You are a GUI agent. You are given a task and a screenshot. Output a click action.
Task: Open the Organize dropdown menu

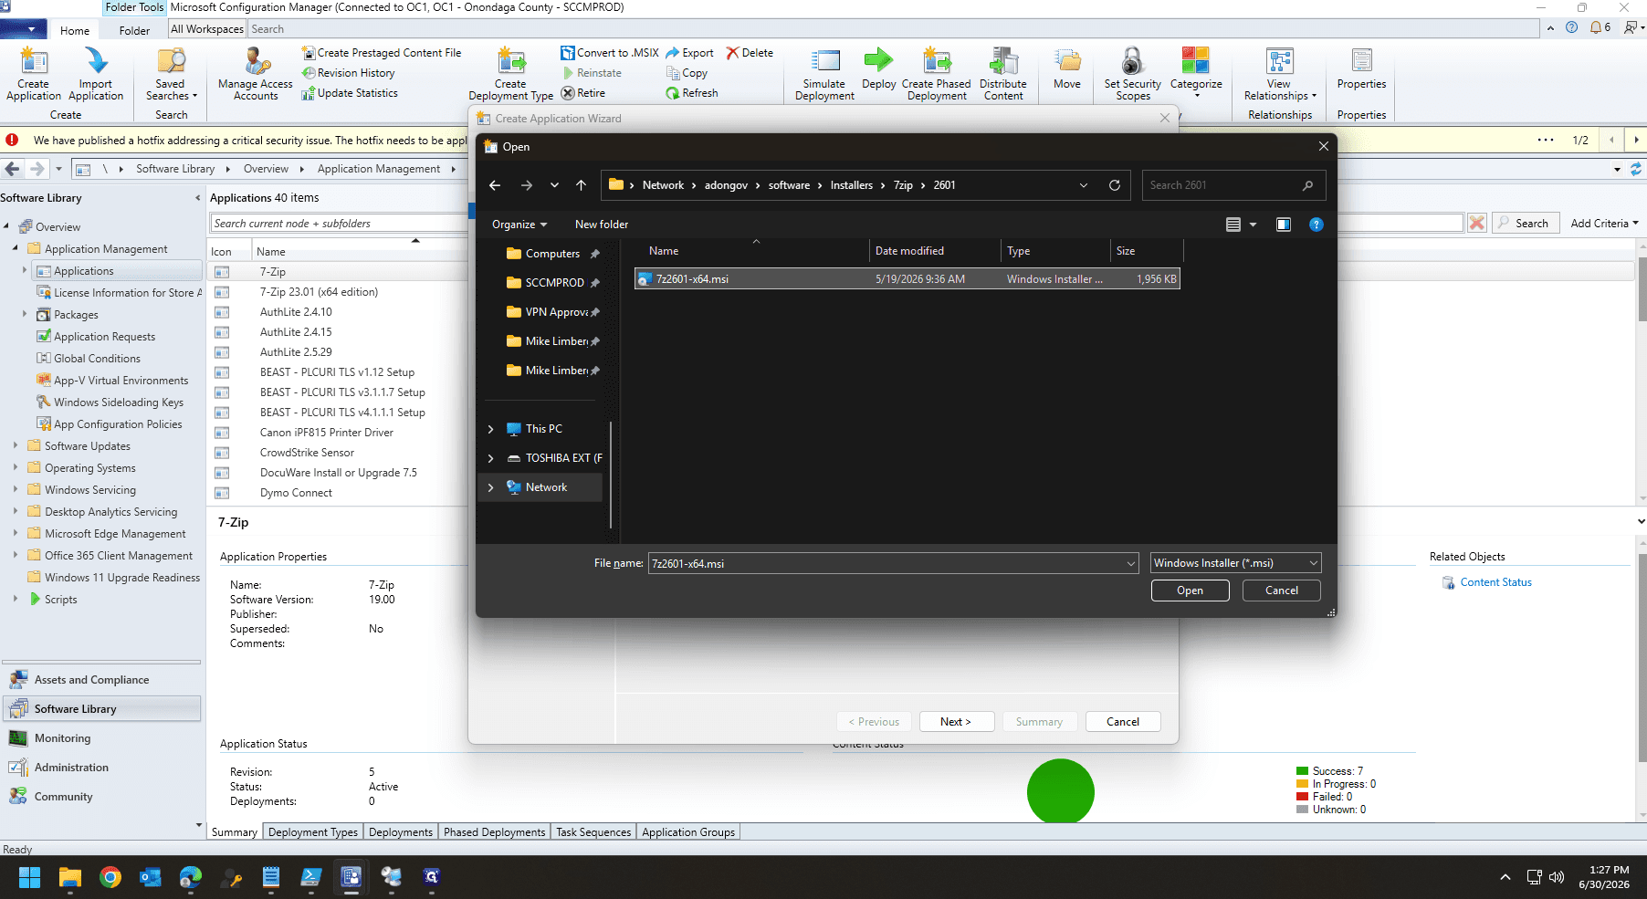point(519,225)
